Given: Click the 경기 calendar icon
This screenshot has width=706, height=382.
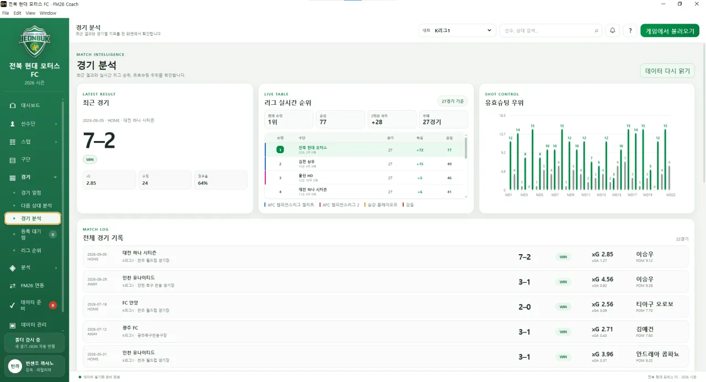Looking at the screenshot, I should tap(13, 177).
